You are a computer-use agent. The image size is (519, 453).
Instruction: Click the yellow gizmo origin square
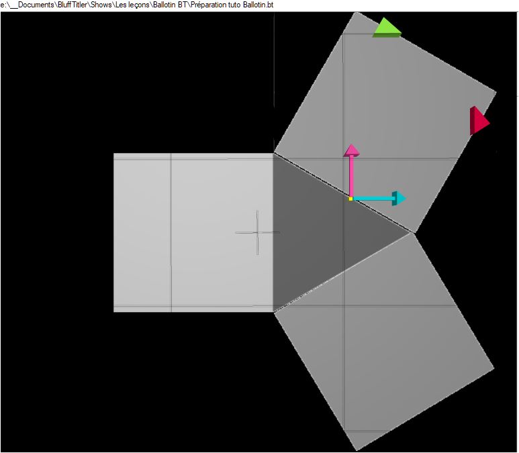350,199
